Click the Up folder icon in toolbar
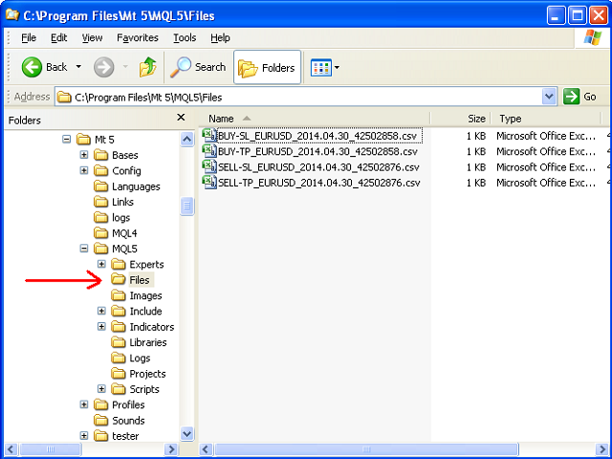This screenshot has width=612, height=459. pyautogui.click(x=148, y=67)
